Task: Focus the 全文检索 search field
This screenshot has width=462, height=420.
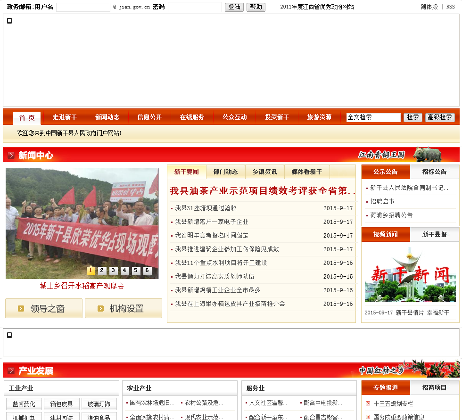Action: pos(373,117)
